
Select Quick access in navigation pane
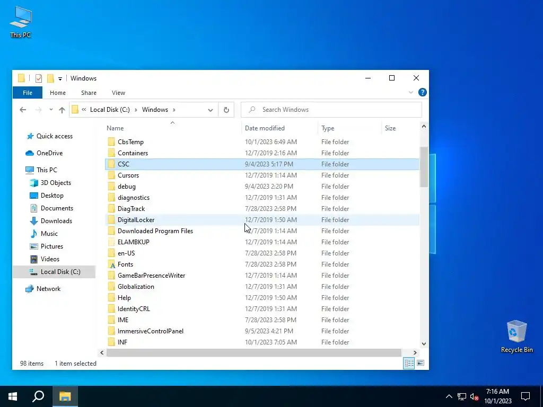pyautogui.click(x=55, y=136)
